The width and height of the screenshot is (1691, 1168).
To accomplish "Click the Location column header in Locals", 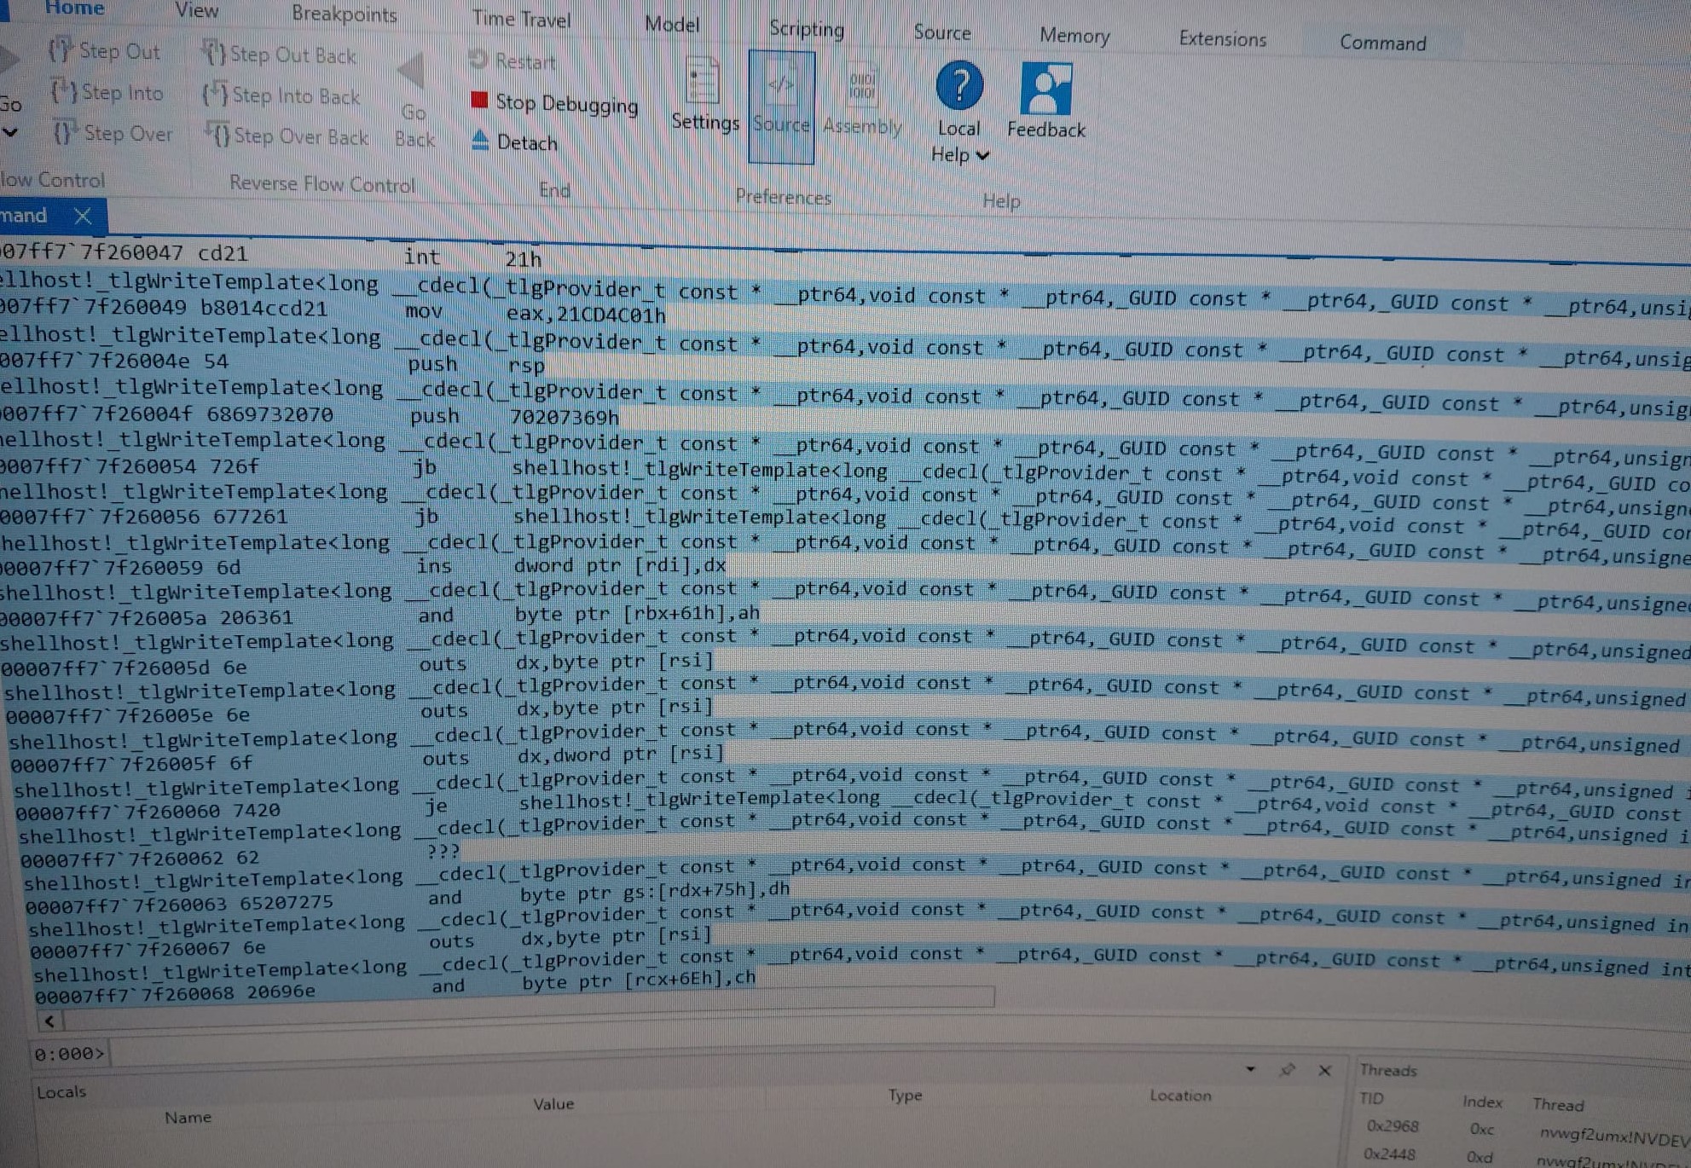I will coord(1180,1096).
